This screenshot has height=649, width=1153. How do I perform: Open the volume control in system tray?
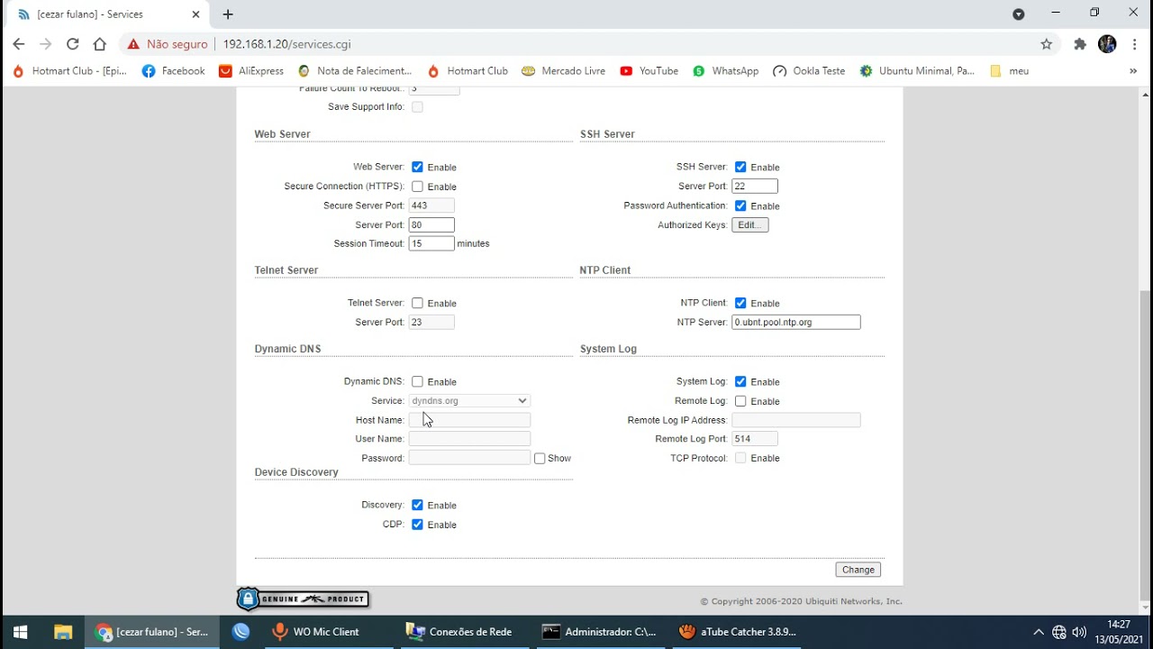[1079, 632]
